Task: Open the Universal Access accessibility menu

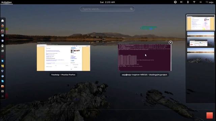Action: [175, 2]
